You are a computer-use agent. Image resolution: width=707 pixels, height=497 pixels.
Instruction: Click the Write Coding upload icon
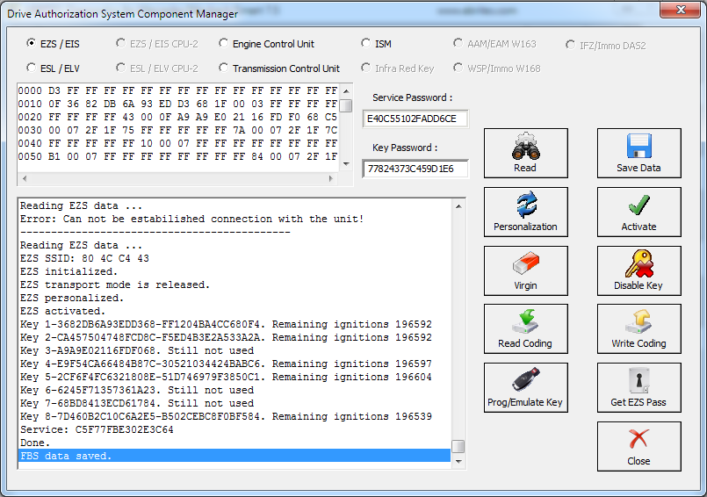coord(638,321)
